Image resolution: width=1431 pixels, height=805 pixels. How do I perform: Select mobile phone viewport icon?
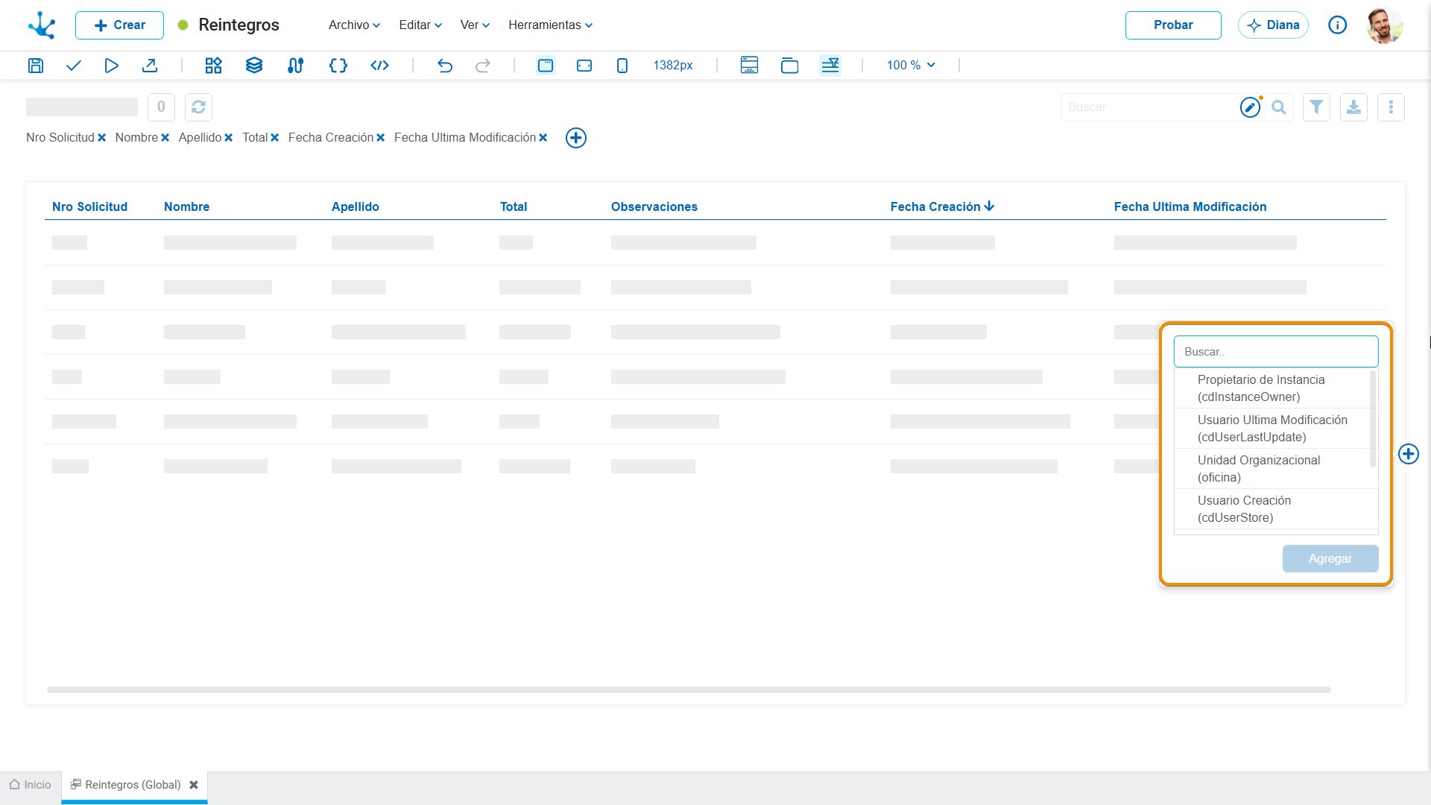pyautogui.click(x=622, y=66)
